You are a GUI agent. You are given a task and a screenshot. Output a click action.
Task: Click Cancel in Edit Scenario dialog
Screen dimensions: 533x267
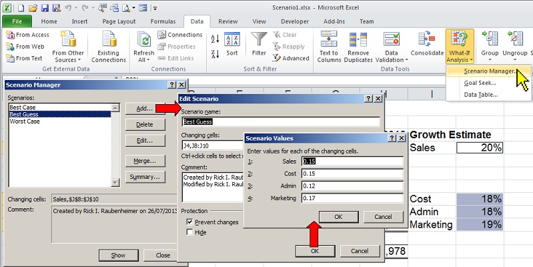coord(360,251)
